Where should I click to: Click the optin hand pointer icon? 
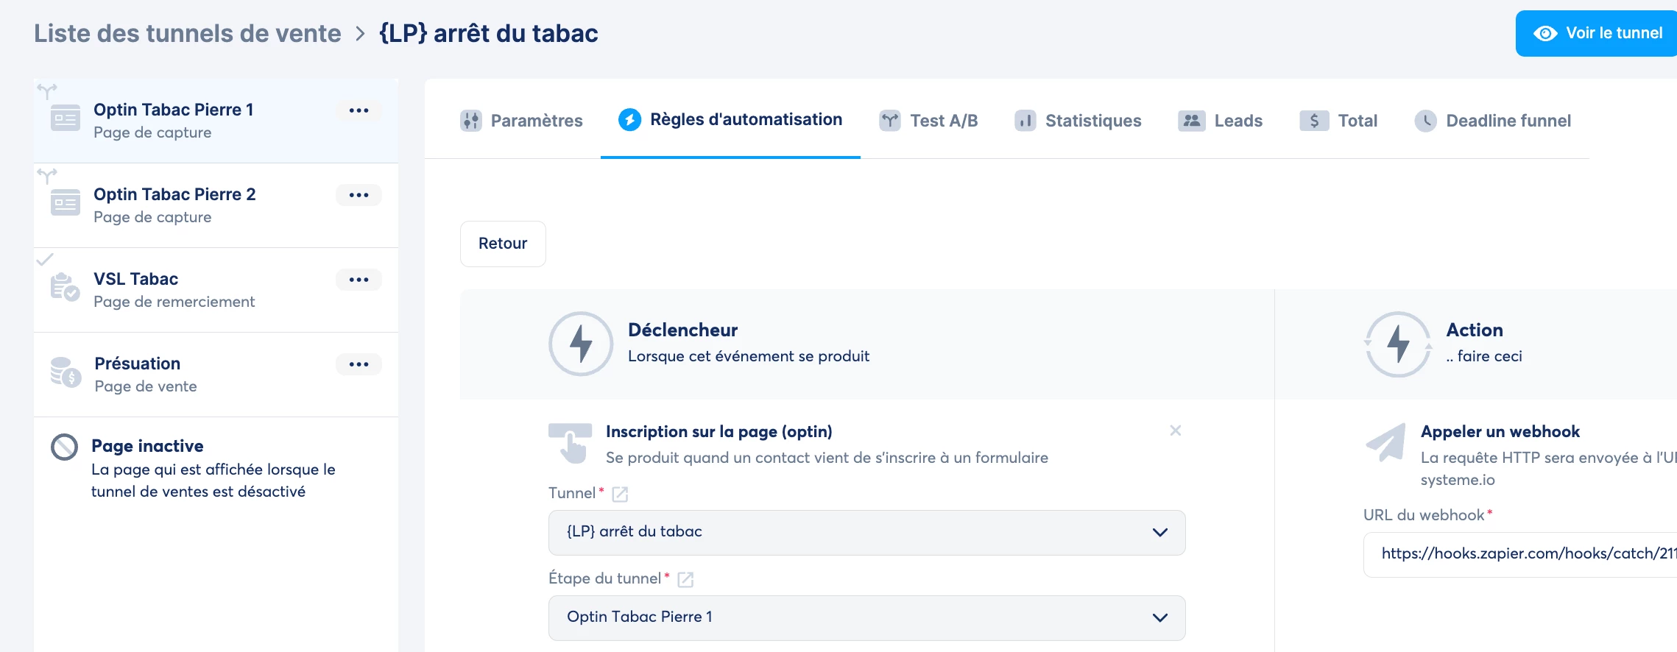pos(571,444)
